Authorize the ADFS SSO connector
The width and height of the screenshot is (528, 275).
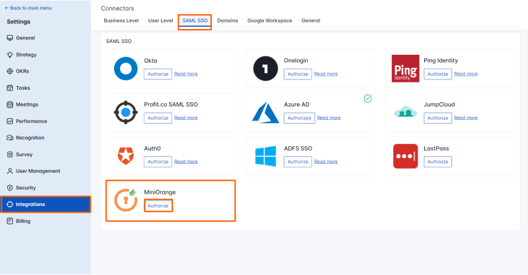pos(298,162)
